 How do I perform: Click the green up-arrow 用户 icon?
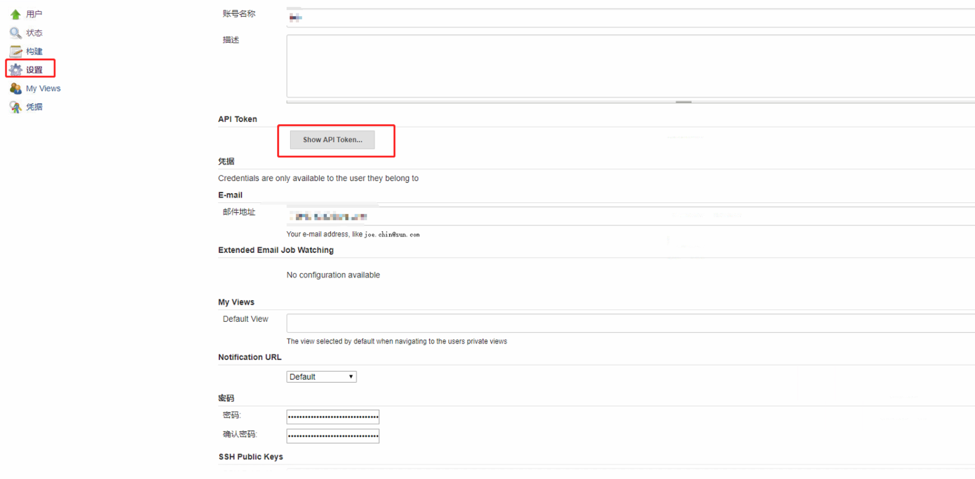pyautogui.click(x=15, y=14)
